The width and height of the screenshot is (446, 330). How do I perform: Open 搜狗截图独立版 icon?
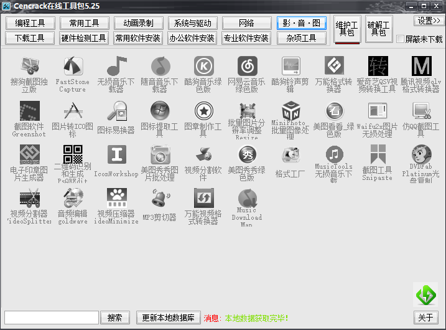pos(29,66)
